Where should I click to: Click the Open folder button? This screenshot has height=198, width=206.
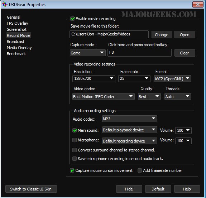pyautogui.click(x=185, y=35)
